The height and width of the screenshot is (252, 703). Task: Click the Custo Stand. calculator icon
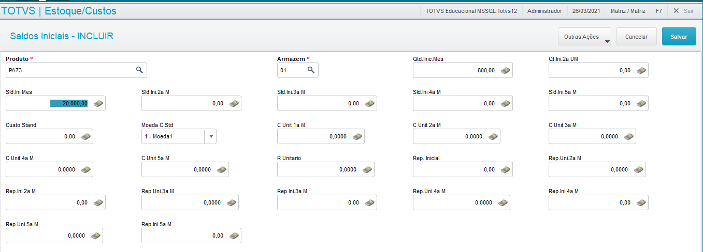86,136
